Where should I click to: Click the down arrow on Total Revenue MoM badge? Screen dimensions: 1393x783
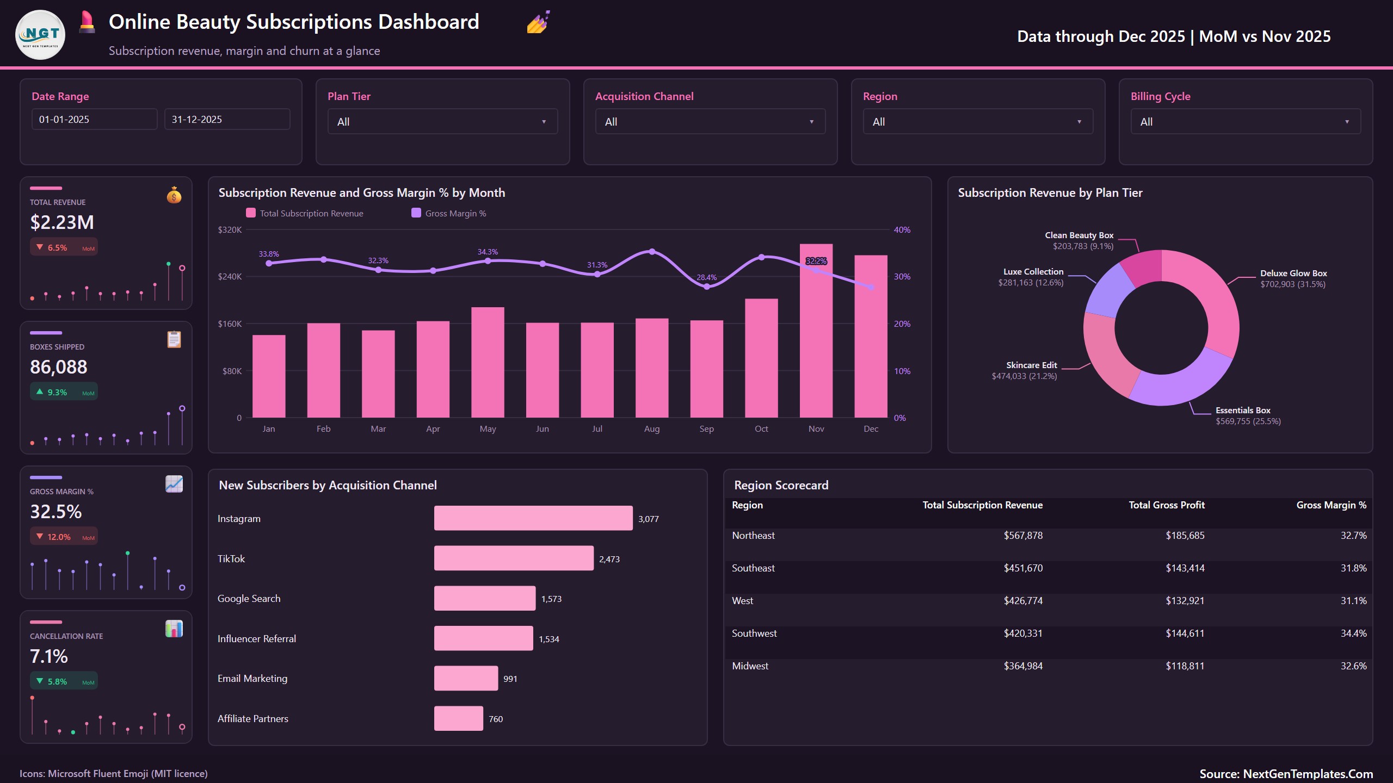point(40,247)
